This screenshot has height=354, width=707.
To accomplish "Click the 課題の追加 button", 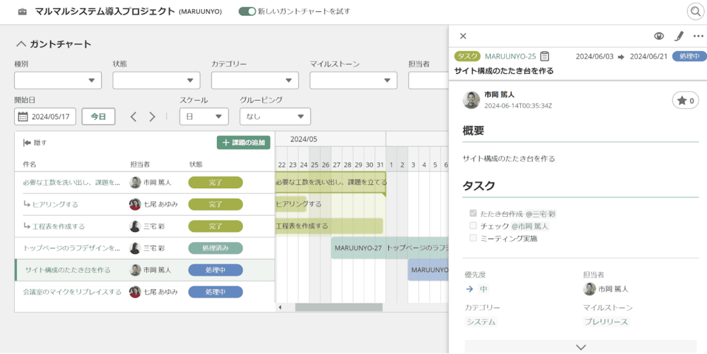I will [243, 143].
